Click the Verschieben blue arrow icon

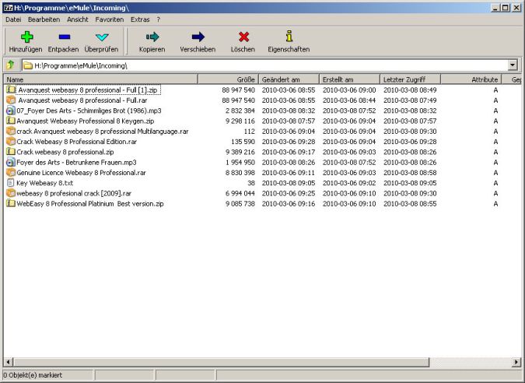tap(198, 37)
